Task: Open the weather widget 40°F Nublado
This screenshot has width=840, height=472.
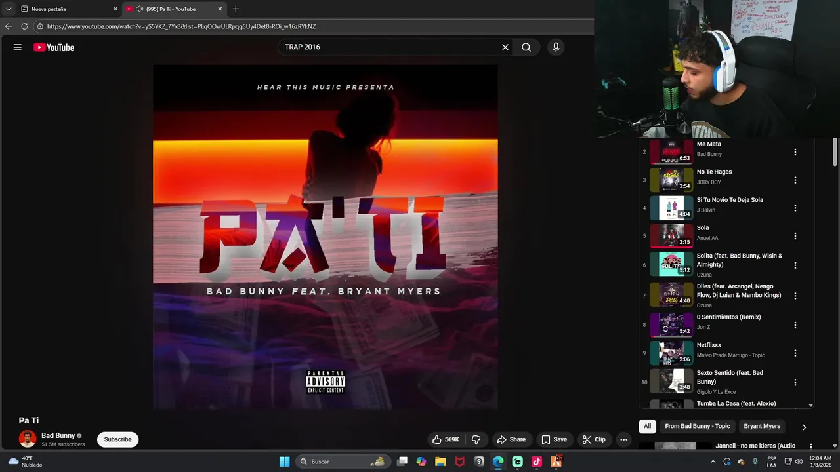Action: click(x=25, y=462)
